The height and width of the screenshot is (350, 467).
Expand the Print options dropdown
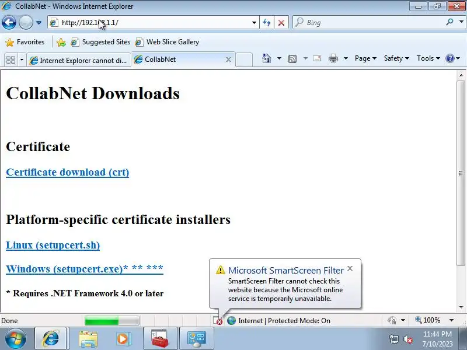coord(346,58)
